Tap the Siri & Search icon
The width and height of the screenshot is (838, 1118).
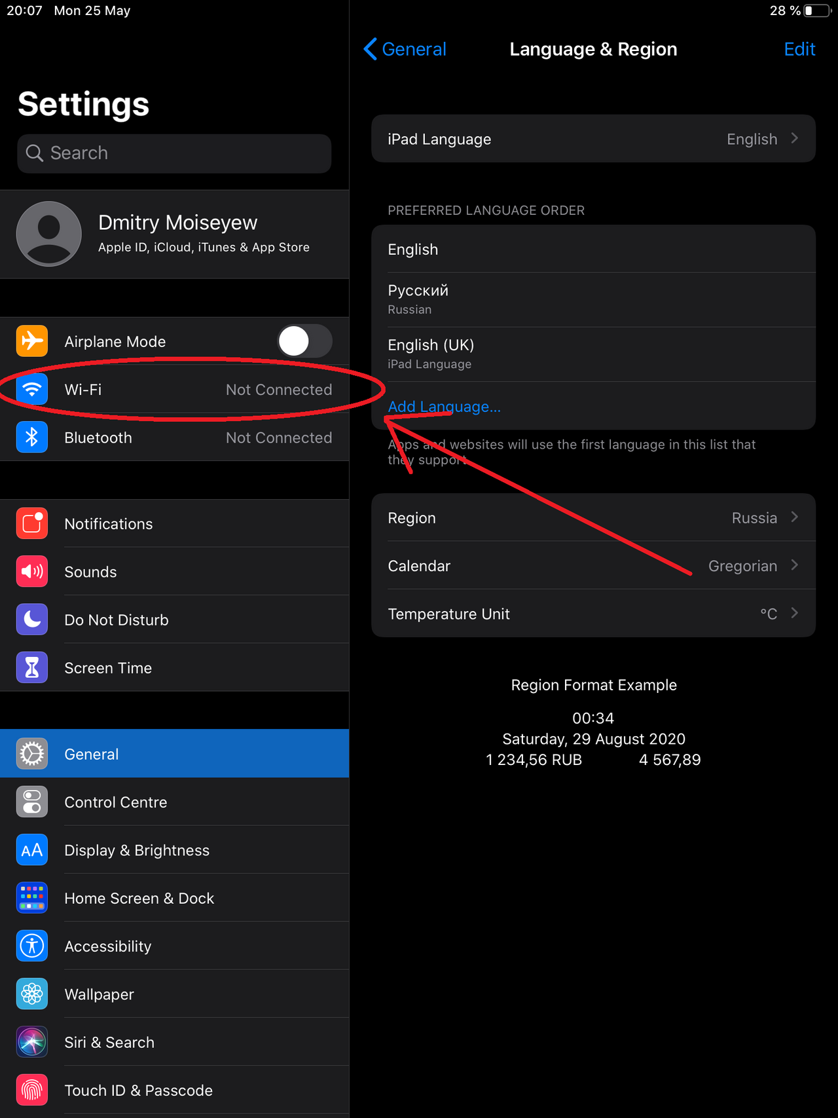coord(32,1042)
